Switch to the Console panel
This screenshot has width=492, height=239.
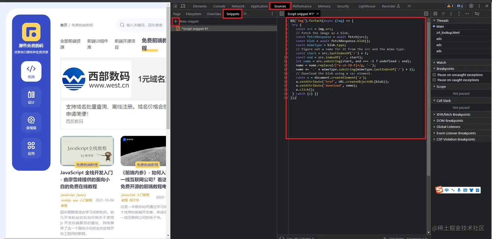[x=219, y=6]
